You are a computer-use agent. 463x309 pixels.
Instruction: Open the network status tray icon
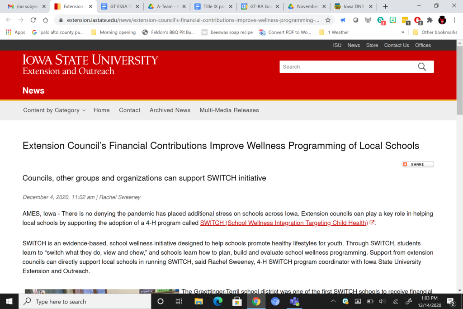coord(395,301)
